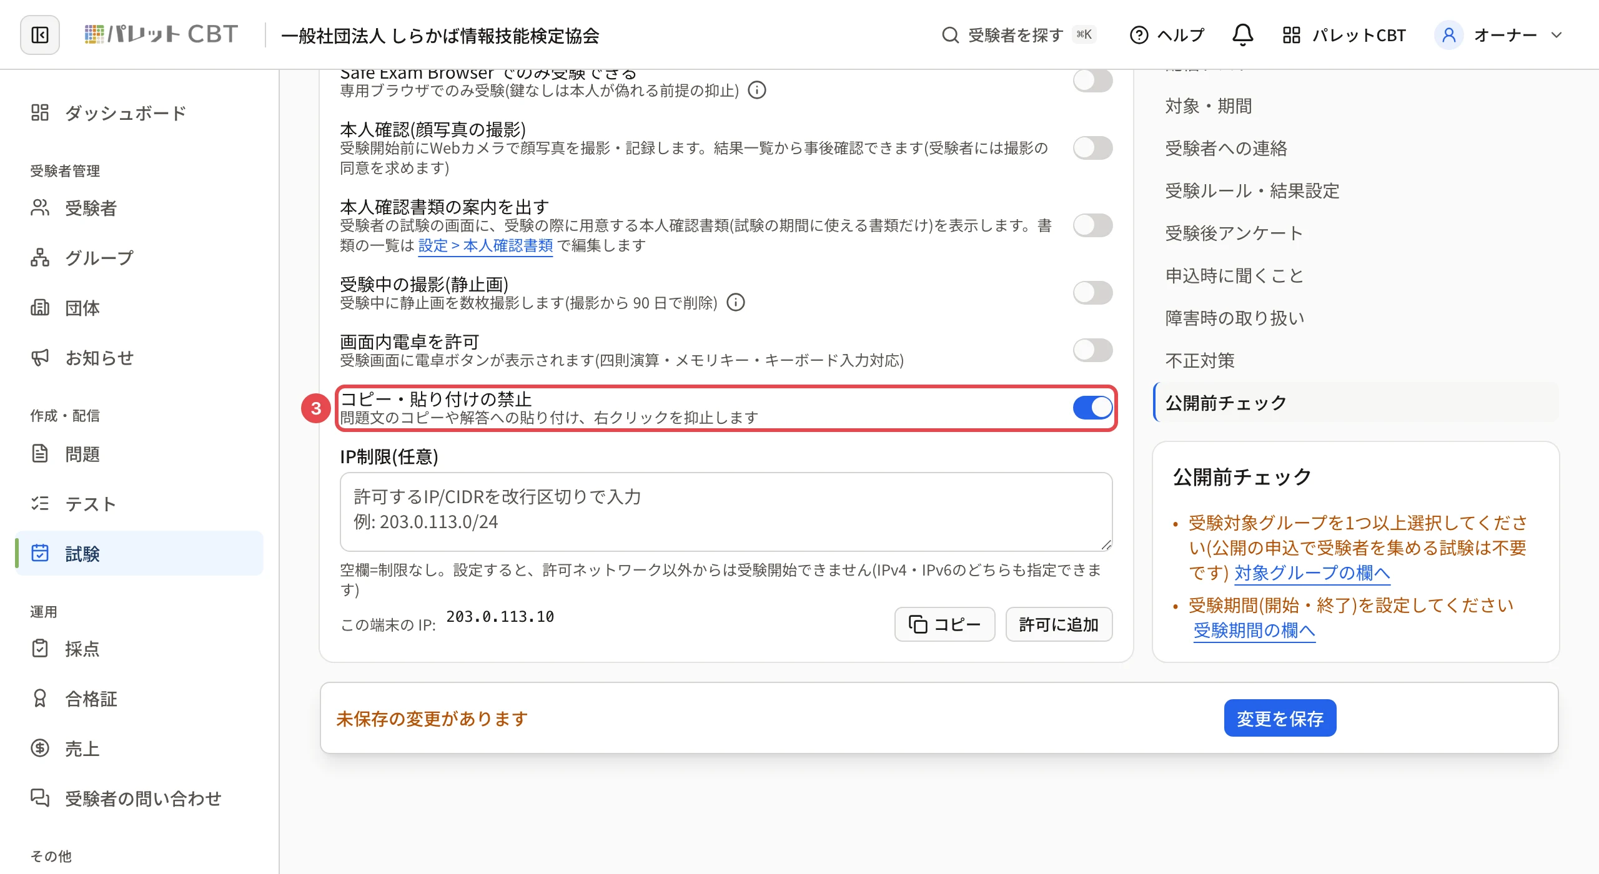1599x874 pixels.
Task: Open 問題 in sidebar
Action: coord(139,454)
